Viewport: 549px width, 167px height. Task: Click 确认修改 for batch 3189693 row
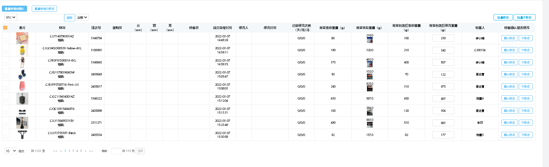tap(509, 50)
